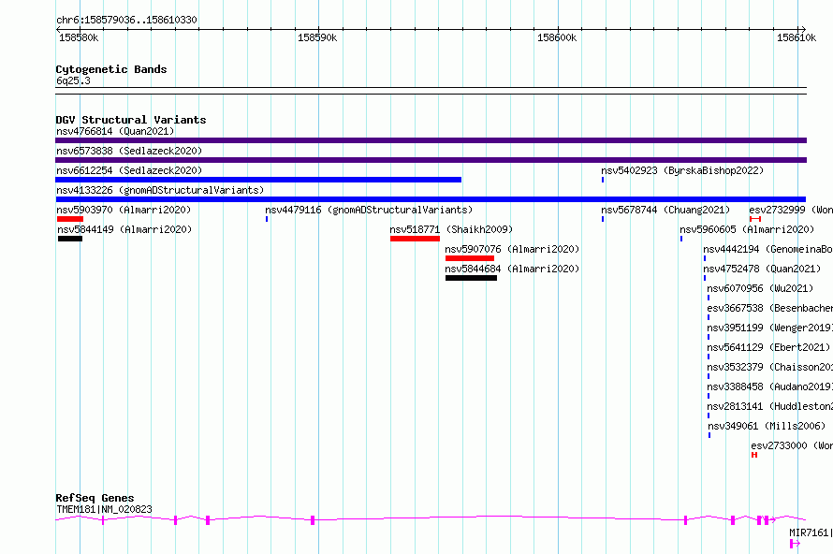Click the nsv6612254 (Sedlazeck2020) label

click(x=129, y=170)
